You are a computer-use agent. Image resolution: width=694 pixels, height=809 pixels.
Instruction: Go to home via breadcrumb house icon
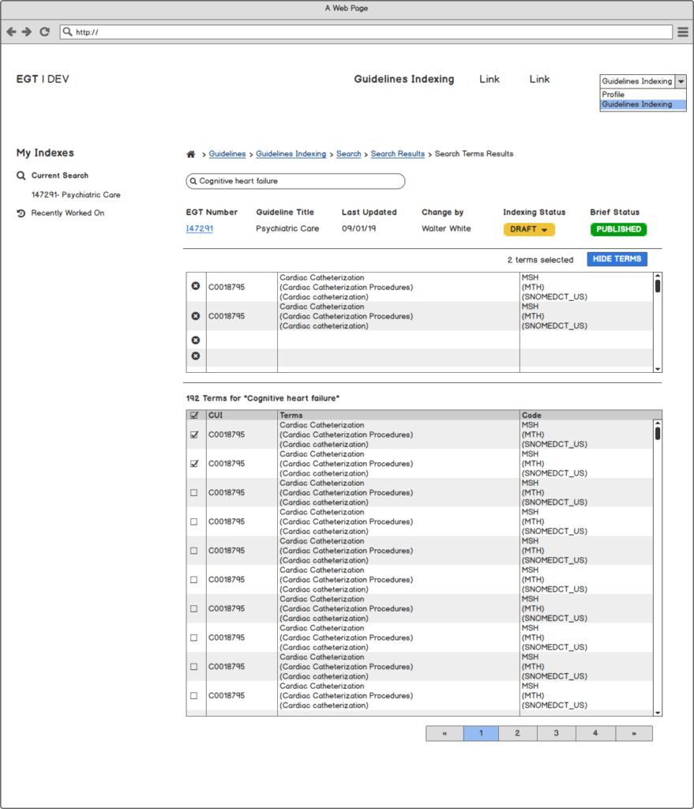tap(190, 154)
